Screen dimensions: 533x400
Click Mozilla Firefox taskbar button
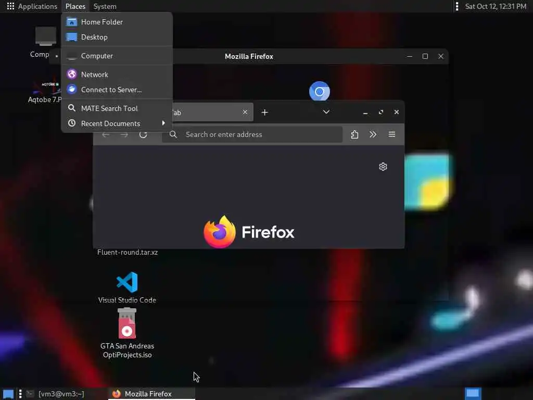click(x=151, y=394)
